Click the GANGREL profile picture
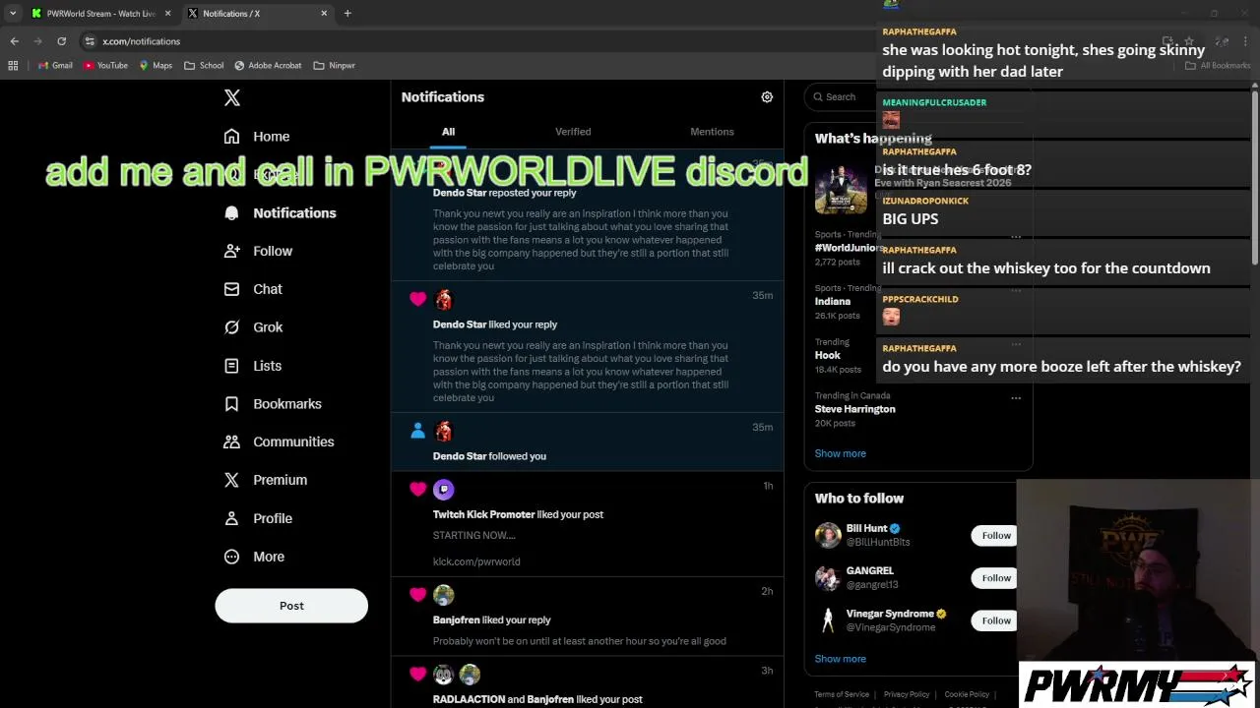The height and width of the screenshot is (708, 1260). [x=828, y=577]
